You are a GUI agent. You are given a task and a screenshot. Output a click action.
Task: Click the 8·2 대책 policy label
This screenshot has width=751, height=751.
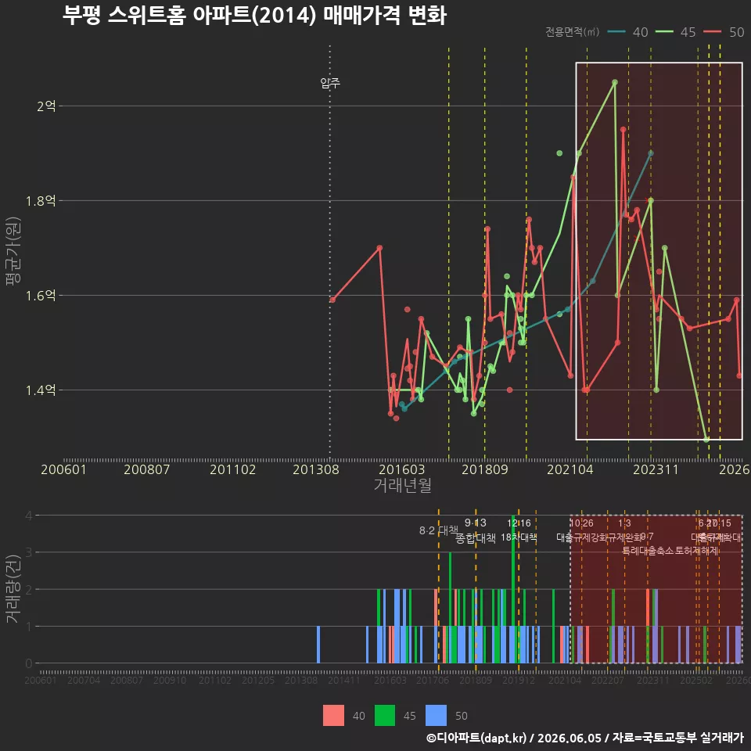click(x=439, y=530)
